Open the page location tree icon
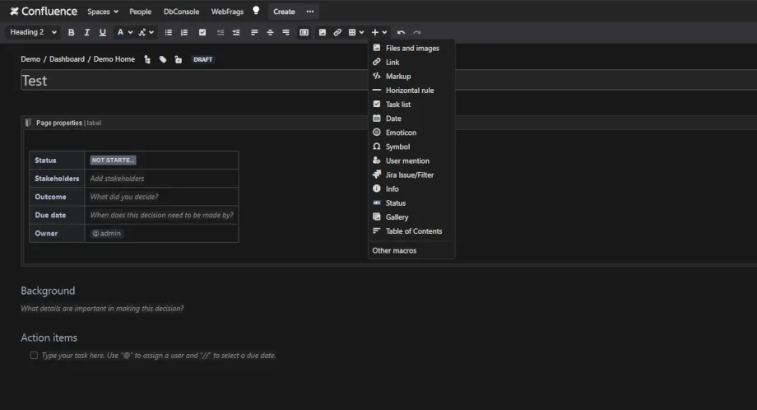 (x=147, y=59)
